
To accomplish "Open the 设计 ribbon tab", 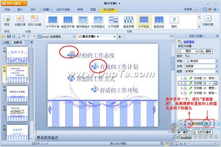I will (x=33, y=10).
